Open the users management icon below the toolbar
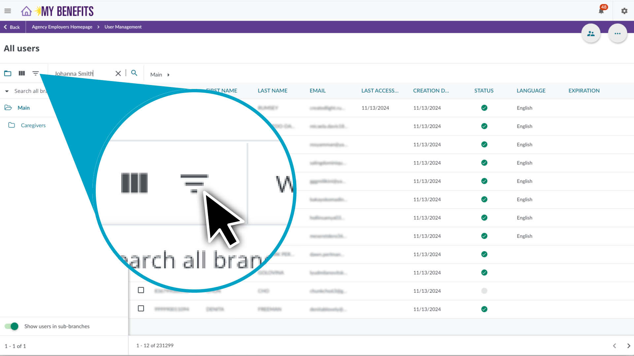 [x=591, y=33]
